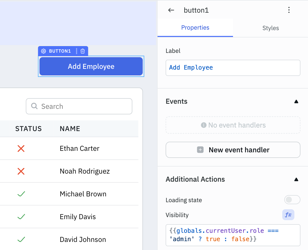Toggle the Loading state switch

pyautogui.click(x=292, y=200)
